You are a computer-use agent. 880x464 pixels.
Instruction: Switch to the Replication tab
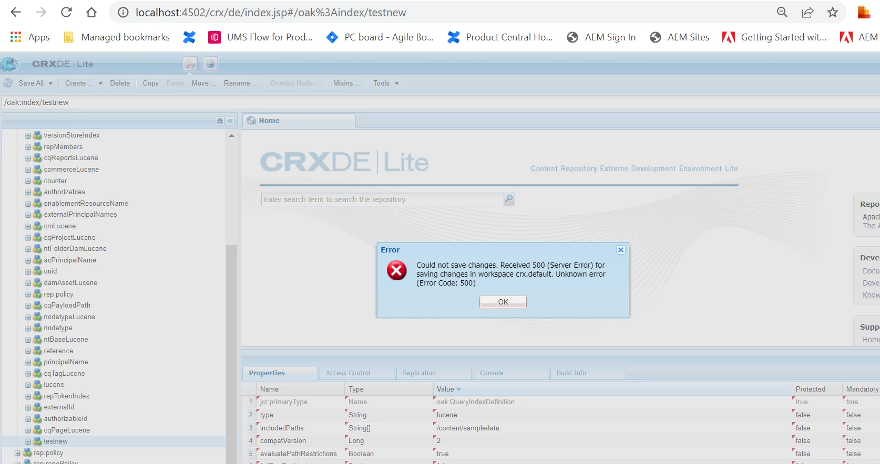(x=434, y=373)
